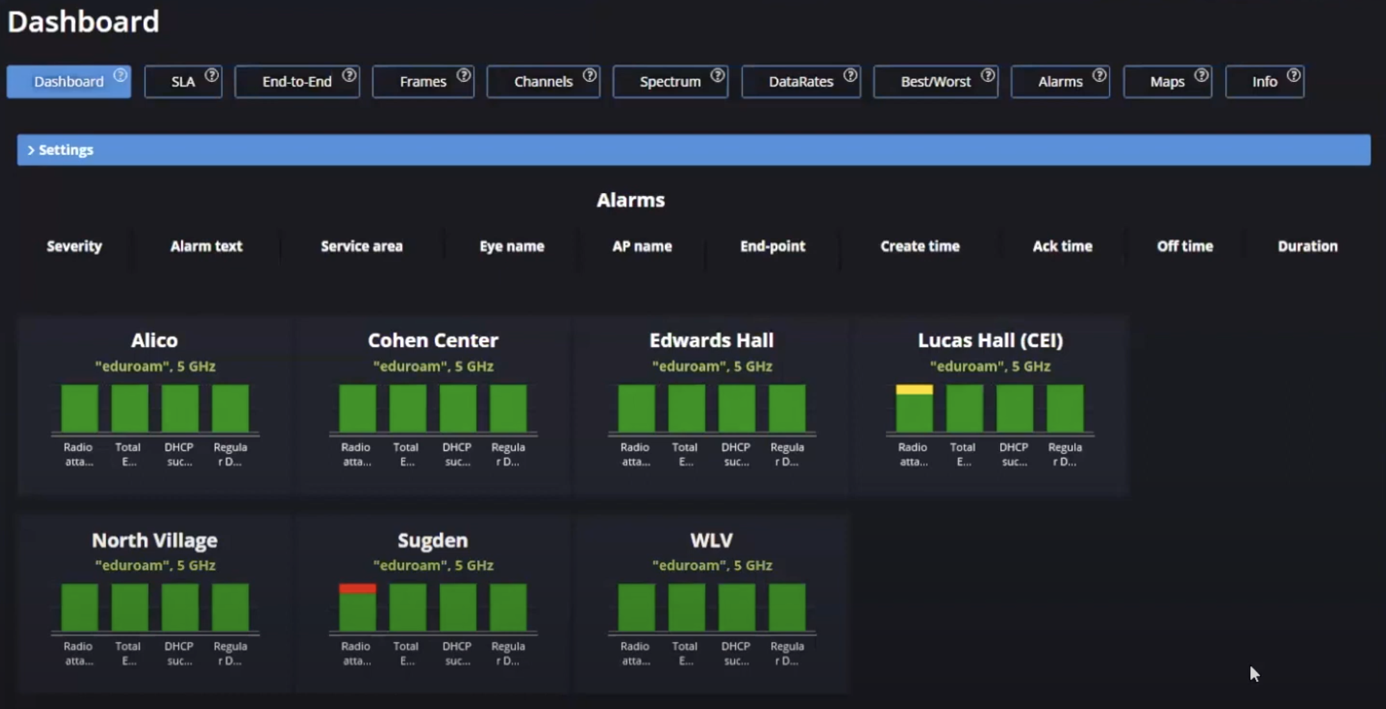Viewport: 1386px width, 709px height.
Task: Select the SLA tab
Action: (183, 81)
